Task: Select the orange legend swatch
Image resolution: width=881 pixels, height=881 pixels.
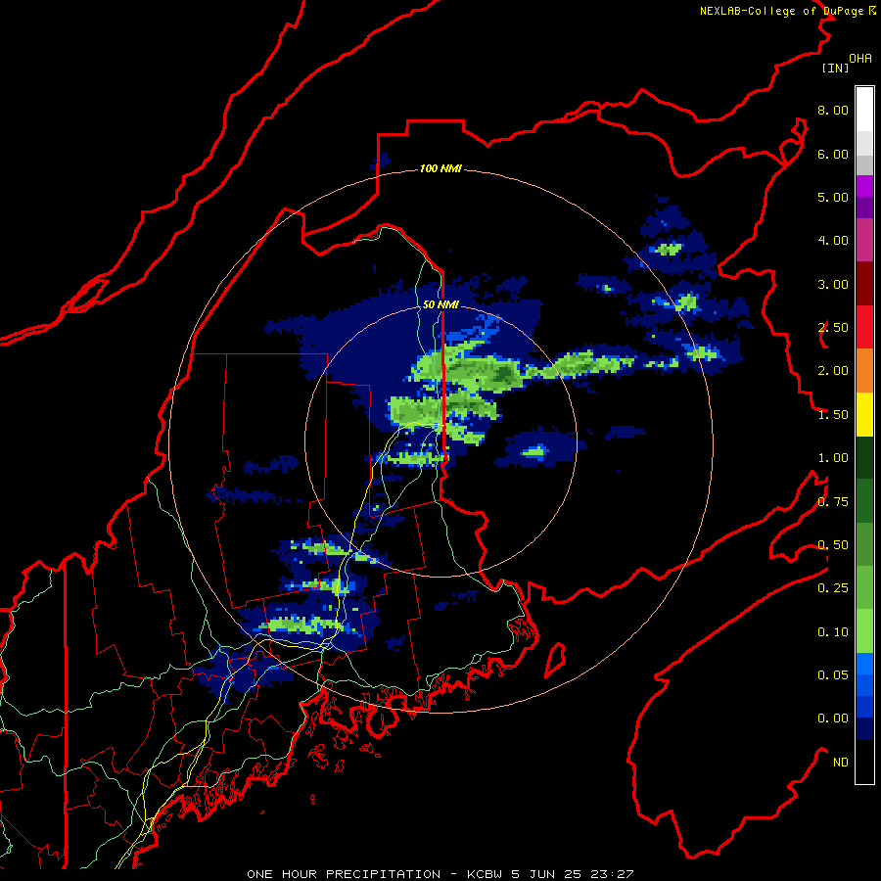Action: pyautogui.click(x=864, y=371)
